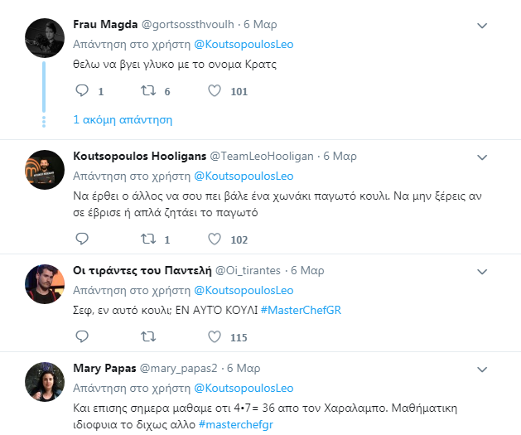Reply to Frau Magda's tweet
This screenshot has height=435, width=521.
tap(81, 91)
